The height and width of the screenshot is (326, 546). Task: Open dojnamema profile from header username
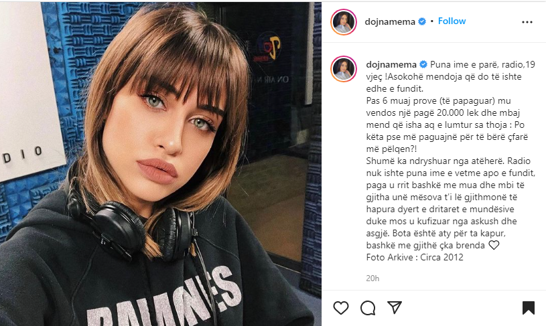click(390, 22)
